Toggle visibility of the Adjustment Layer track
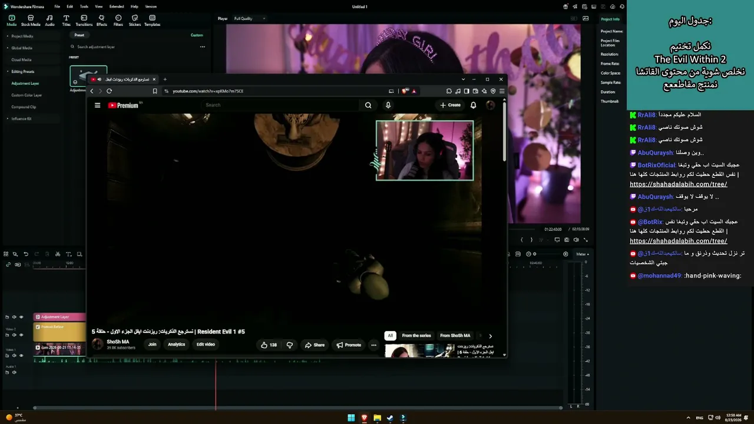The width and height of the screenshot is (754, 424). [21, 317]
